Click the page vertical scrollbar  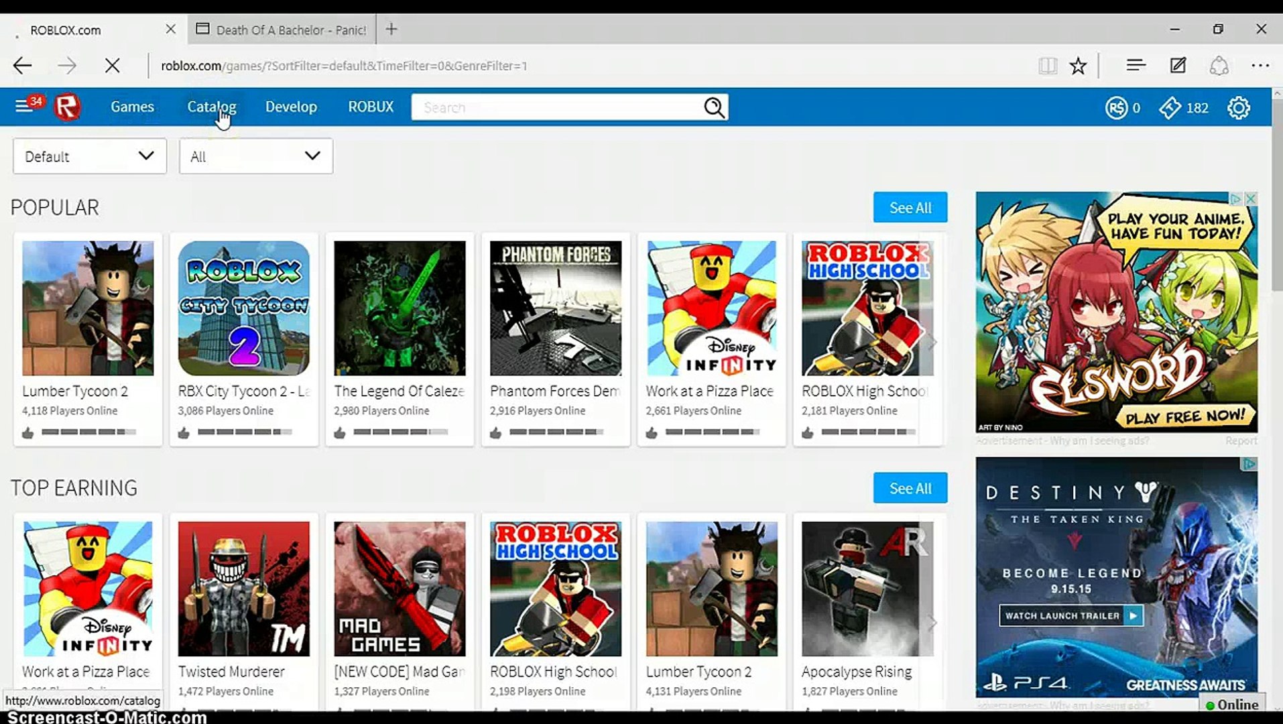pos(1277,194)
